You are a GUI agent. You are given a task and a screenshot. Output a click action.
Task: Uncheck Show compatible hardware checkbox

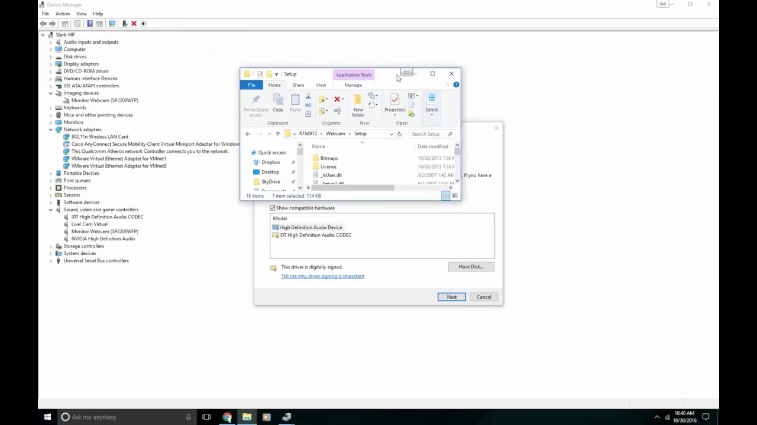pyautogui.click(x=273, y=208)
